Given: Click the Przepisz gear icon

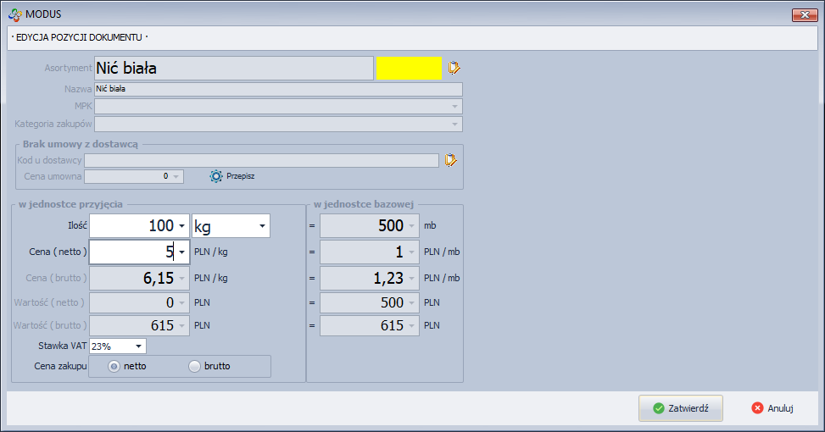Looking at the screenshot, I should (x=216, y=176).
